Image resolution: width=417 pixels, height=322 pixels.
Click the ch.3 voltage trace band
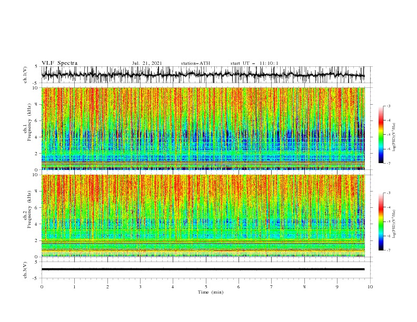coord(203,269)
